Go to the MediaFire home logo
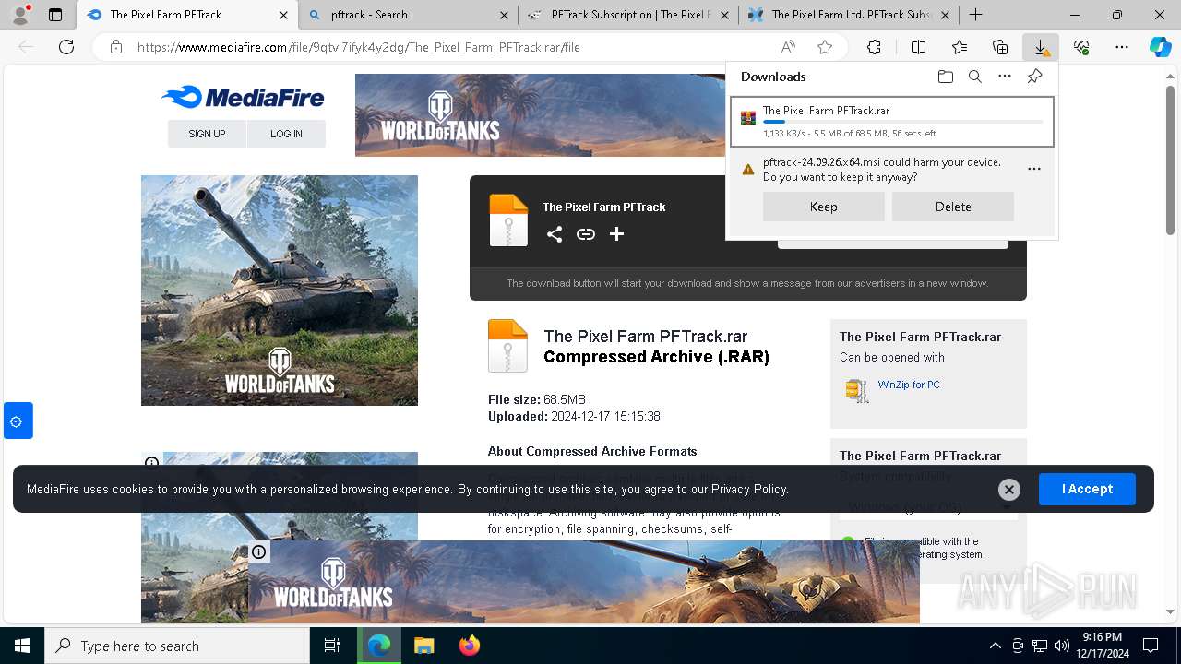The width and height of the screenshot is (1181, 664). [243, 97]
